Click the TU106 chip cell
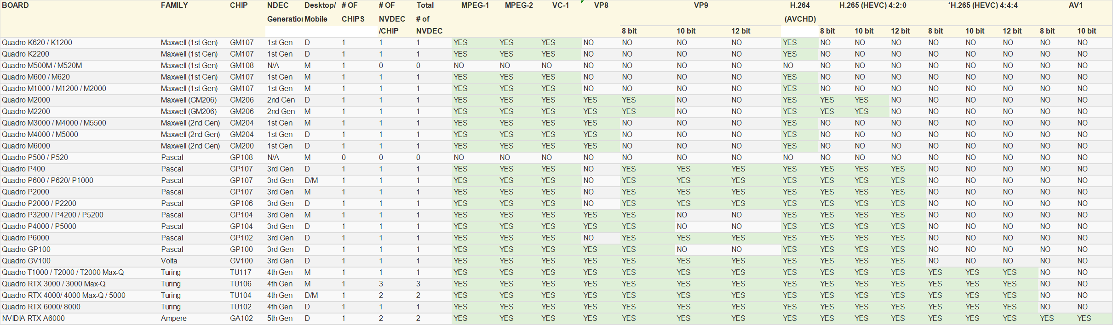Viewport: 1113px width, 325px height. [x=241, y=284]
